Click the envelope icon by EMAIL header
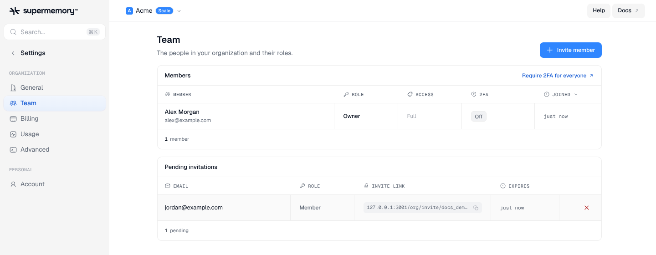The width and height of the screenshot is (656, 255). (x=168, y=186)
